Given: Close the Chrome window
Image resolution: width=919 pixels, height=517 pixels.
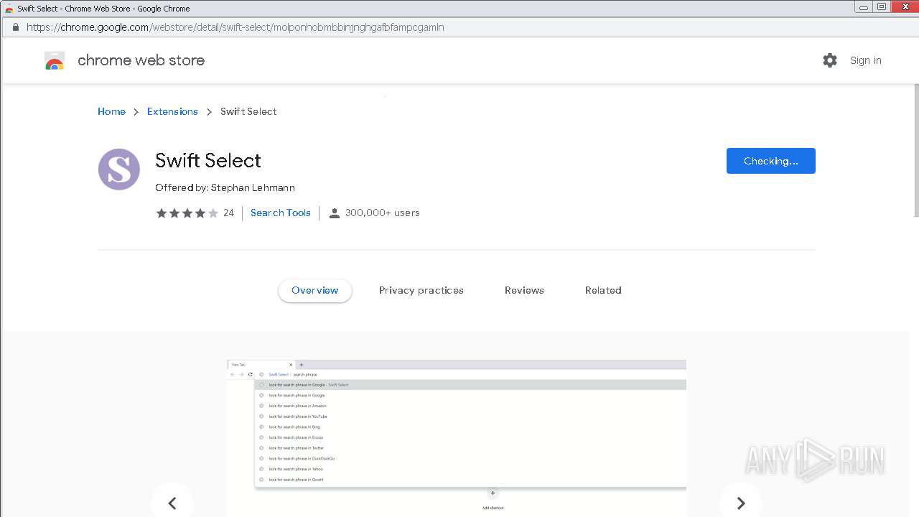Looking at the screenshot, I should [905, 7].
